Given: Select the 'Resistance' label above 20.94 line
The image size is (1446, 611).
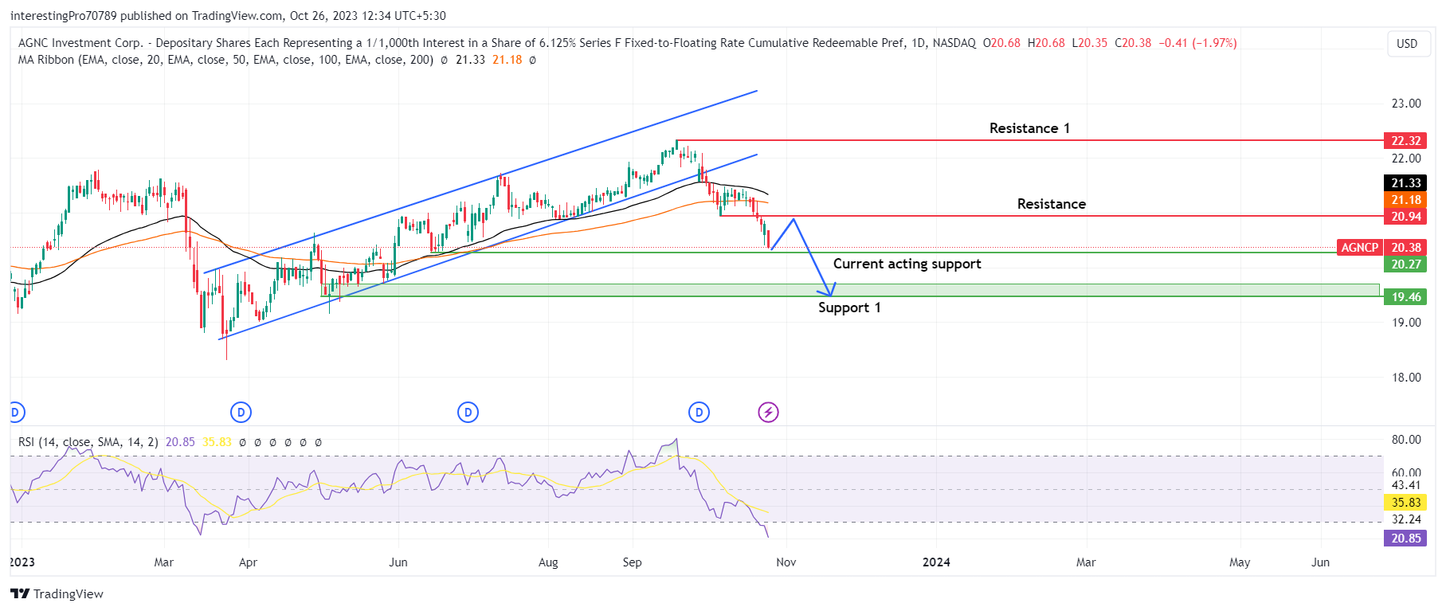Looking at the screenshot, I should (1051, 204).
